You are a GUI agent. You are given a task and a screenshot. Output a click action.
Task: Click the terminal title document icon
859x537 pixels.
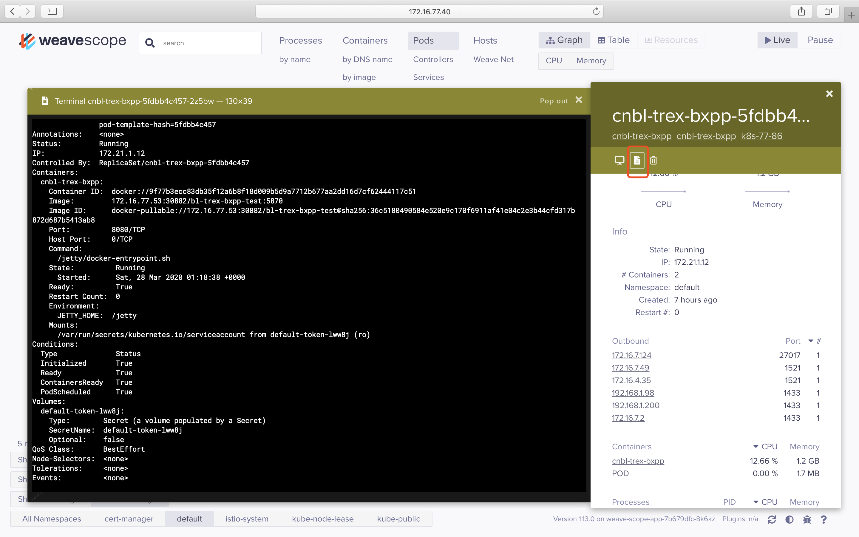45,101
